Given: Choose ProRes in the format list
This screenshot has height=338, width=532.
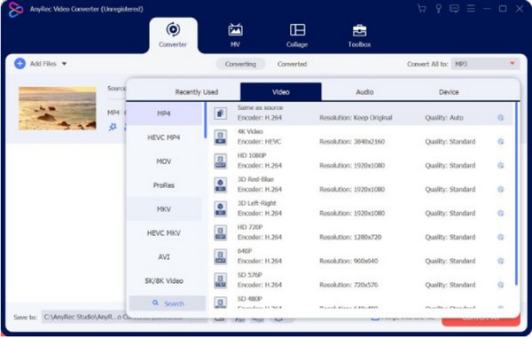Looking at the screenshot, I should pyautogui.click(x=164, y=185).
